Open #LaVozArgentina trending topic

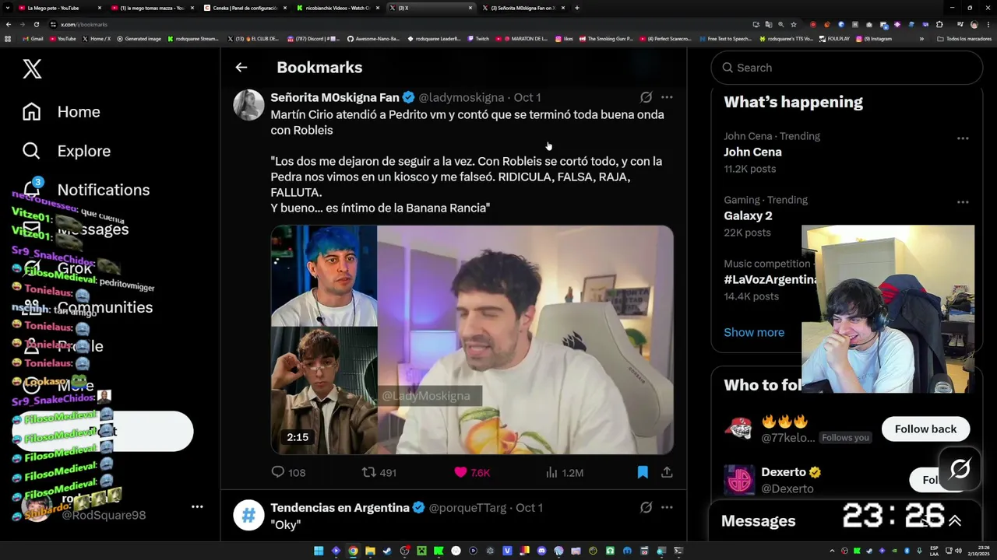tap(770, 279)
